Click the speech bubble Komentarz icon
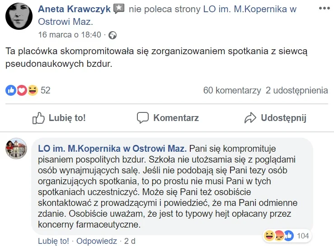The width and height of the screenshot is (334, 247). 143,118
